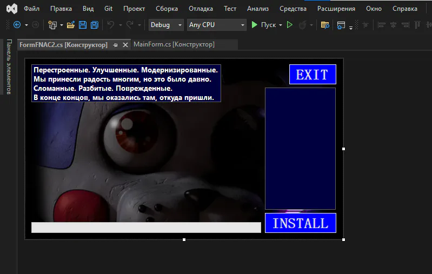Open the Проект menu

coord(134,9)
